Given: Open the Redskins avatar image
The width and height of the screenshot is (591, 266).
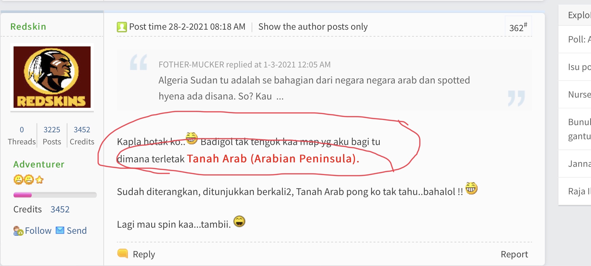Looking at the screenshot, I should click(x=52, y=77).
